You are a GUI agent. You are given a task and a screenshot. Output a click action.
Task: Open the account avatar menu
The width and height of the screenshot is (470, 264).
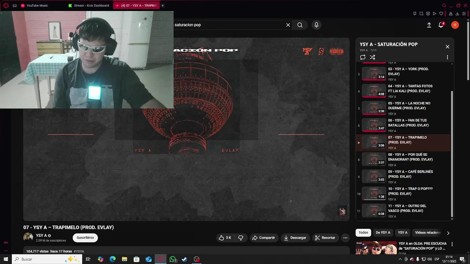point(455,25)
